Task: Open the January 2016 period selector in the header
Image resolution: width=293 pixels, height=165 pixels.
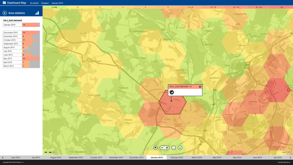Action: tap(57, 3)
